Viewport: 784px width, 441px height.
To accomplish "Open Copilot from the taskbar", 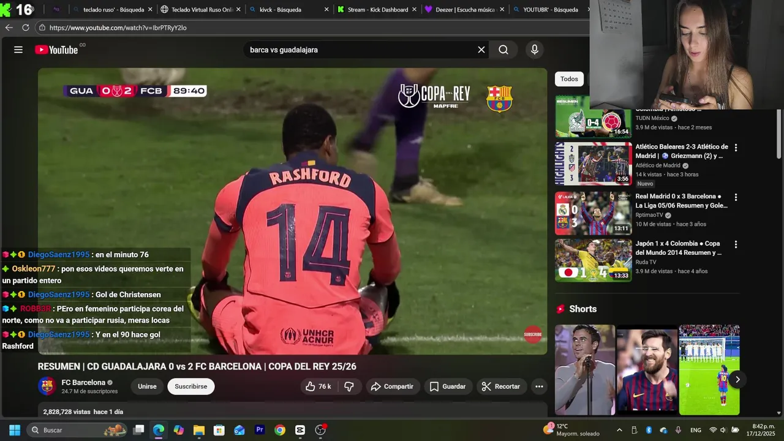I will click(179, 430).
